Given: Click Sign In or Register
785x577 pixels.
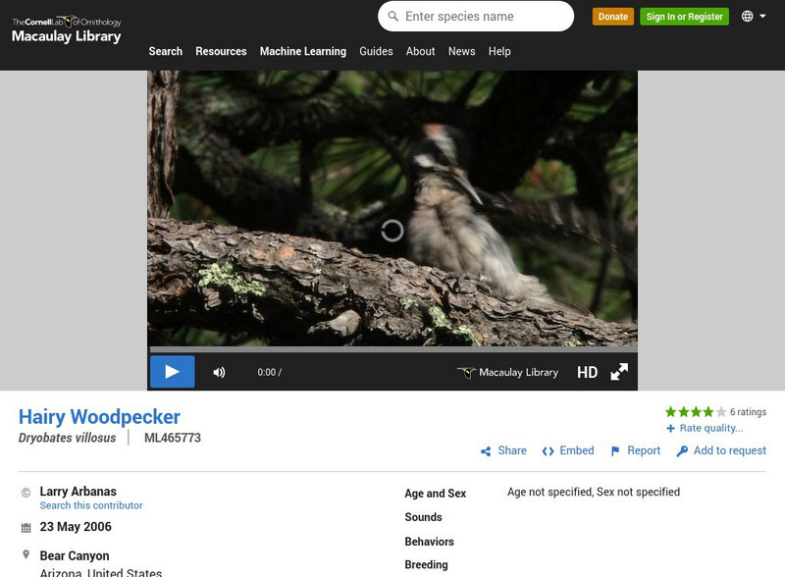Looking at the screenshot, I should (x=684, y=17).
